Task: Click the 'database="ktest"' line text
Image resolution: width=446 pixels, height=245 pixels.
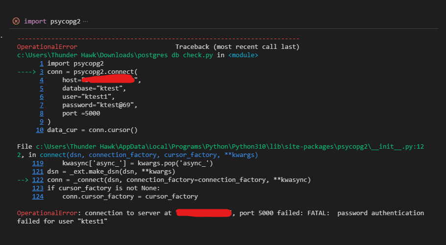Action: point(94,89)
